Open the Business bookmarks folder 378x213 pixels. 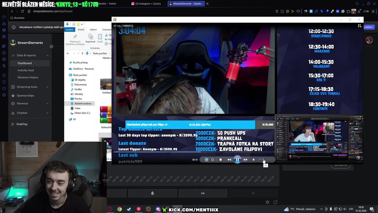tap(17, 18)
